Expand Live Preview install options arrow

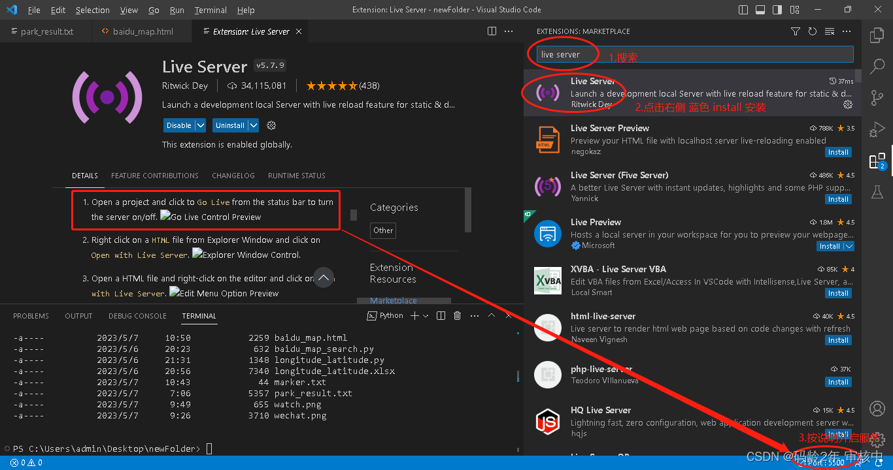(x=849, y=246)
